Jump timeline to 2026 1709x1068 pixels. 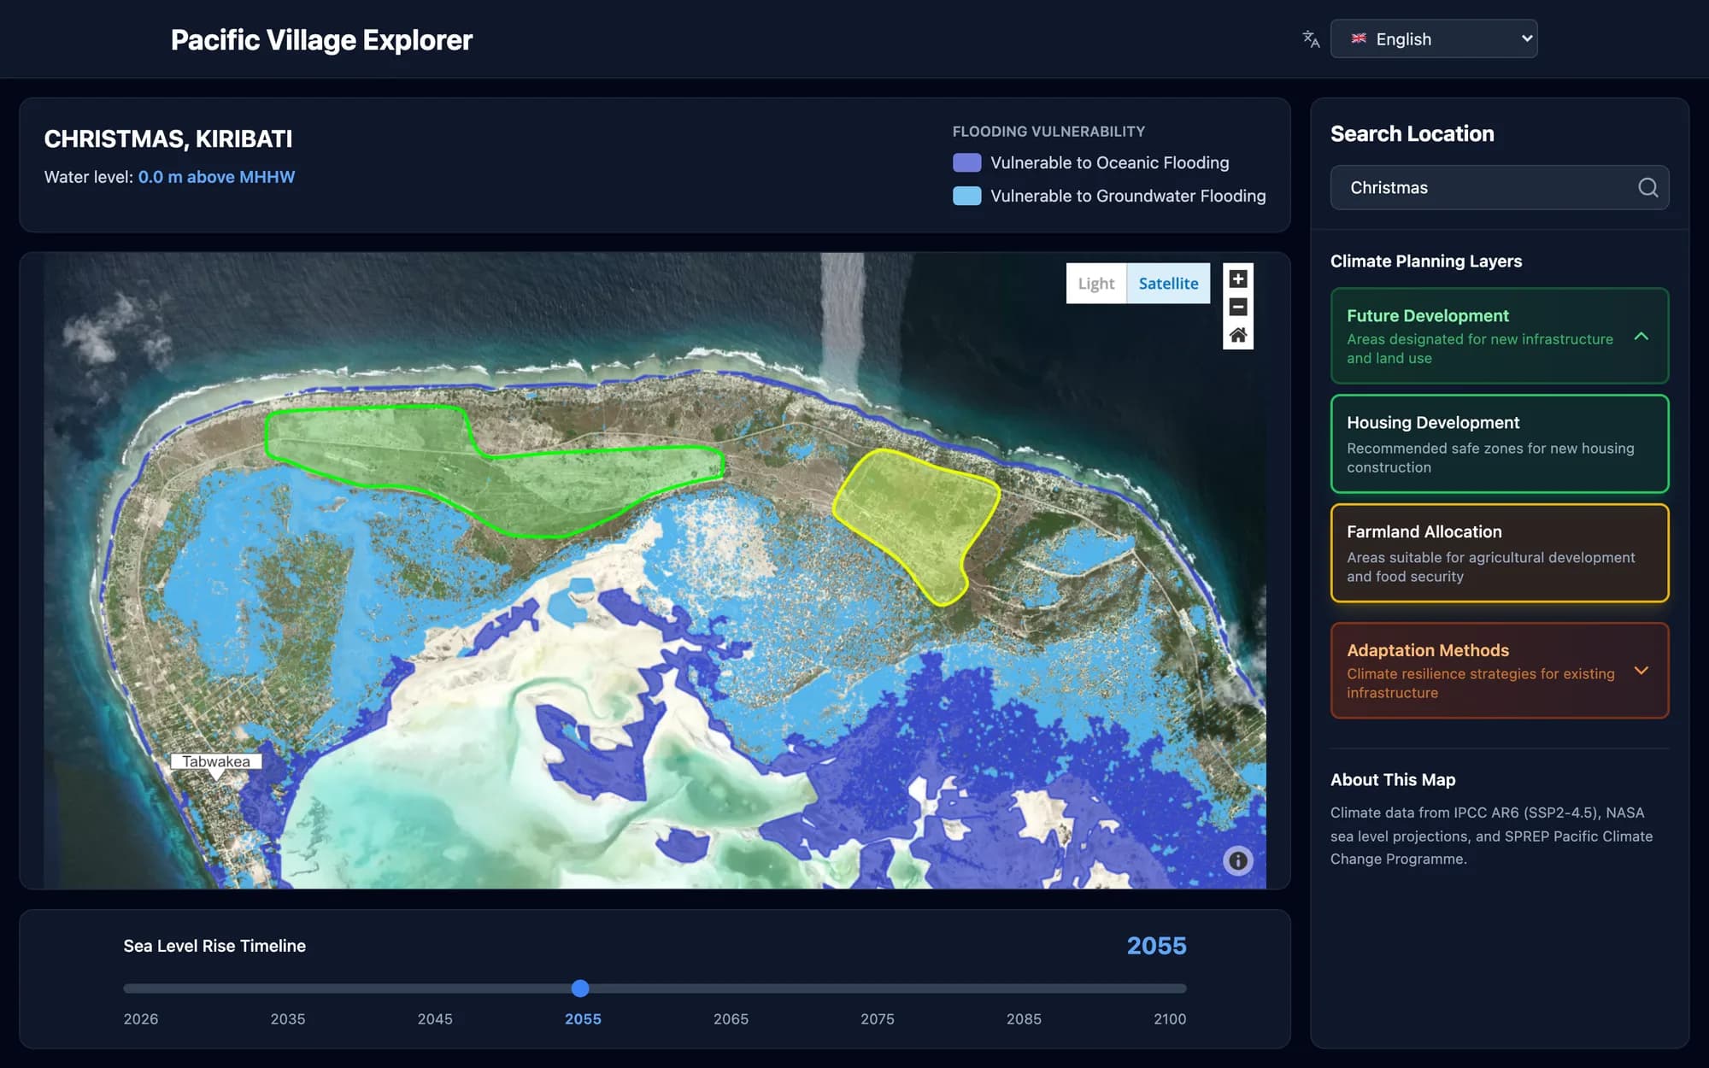[x=141, y=1018]
